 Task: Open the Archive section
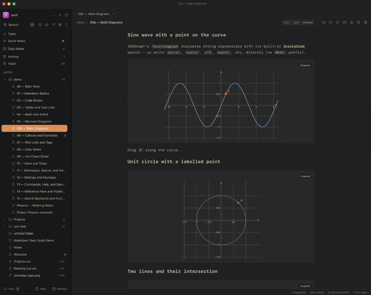pyautogui.click(x=34, y=57)
